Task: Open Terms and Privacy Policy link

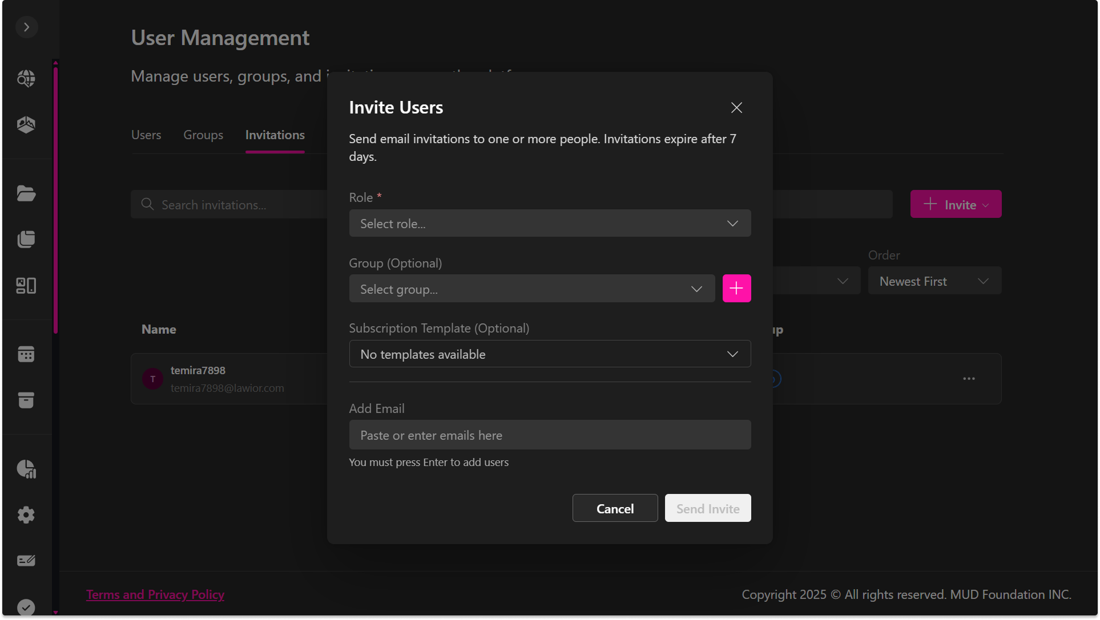Action: pyautogui.click(x=155, y=594)
